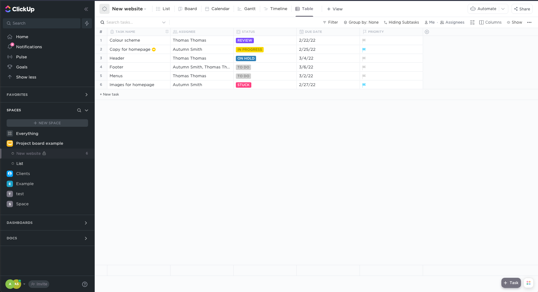538x292 pixels.
Task: Open Notifications bell in sidebar
Action: tap(10, 47)
